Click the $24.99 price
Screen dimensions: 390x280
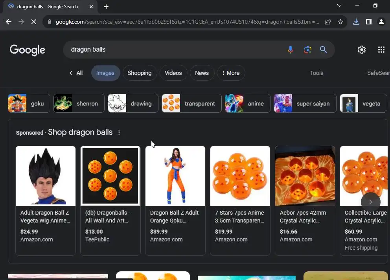coord(29,232)
